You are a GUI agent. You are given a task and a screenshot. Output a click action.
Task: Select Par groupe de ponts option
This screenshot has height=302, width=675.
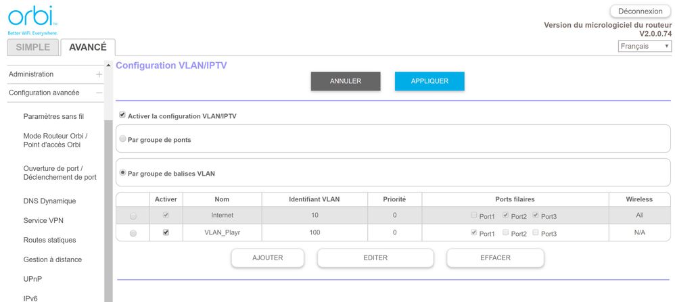122,139
